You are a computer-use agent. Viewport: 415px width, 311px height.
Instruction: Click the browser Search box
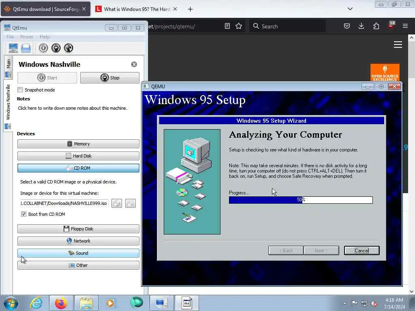288,26
